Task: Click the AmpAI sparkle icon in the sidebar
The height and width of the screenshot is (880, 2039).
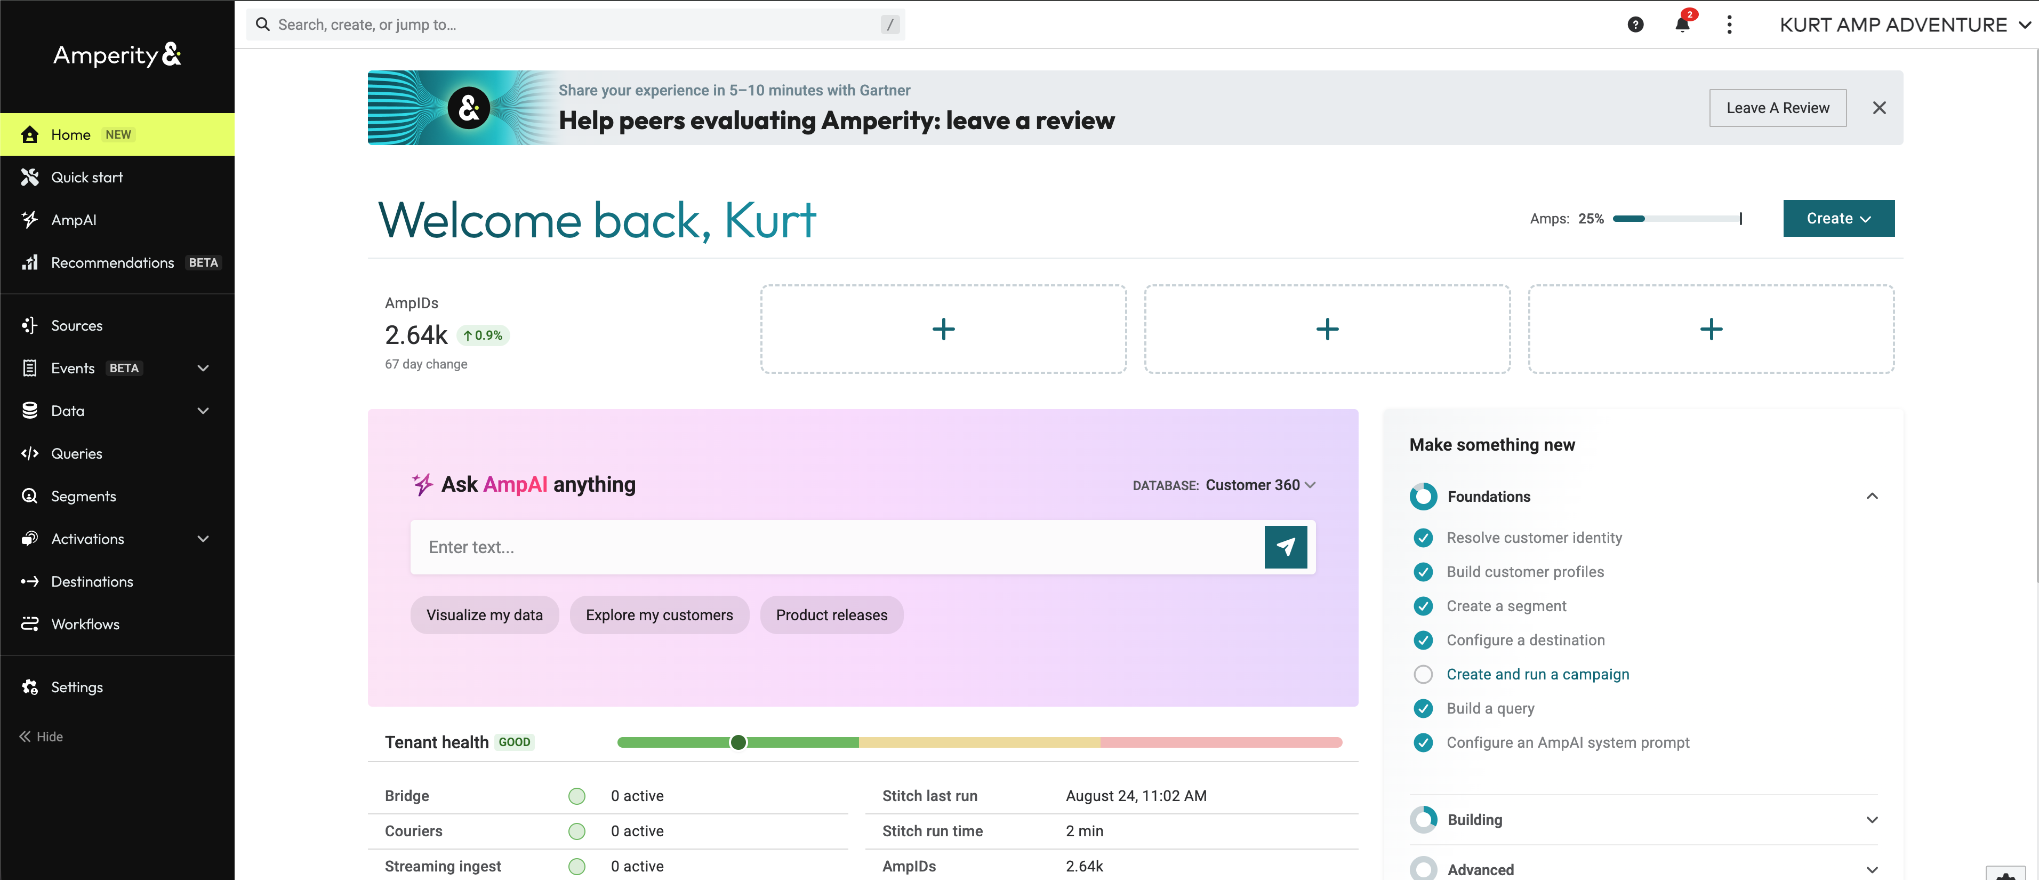Action: [30, 220]
